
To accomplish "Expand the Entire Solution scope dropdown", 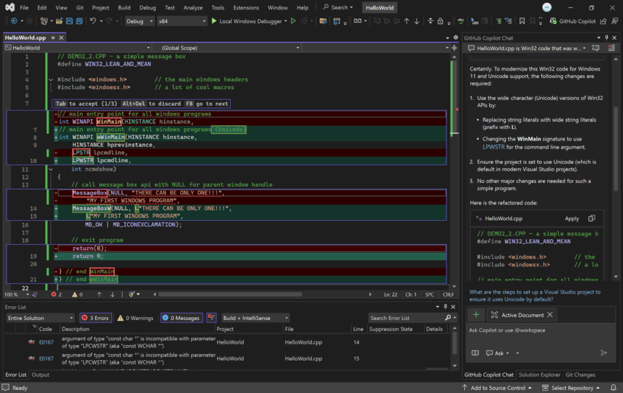I will coord(40,318).
